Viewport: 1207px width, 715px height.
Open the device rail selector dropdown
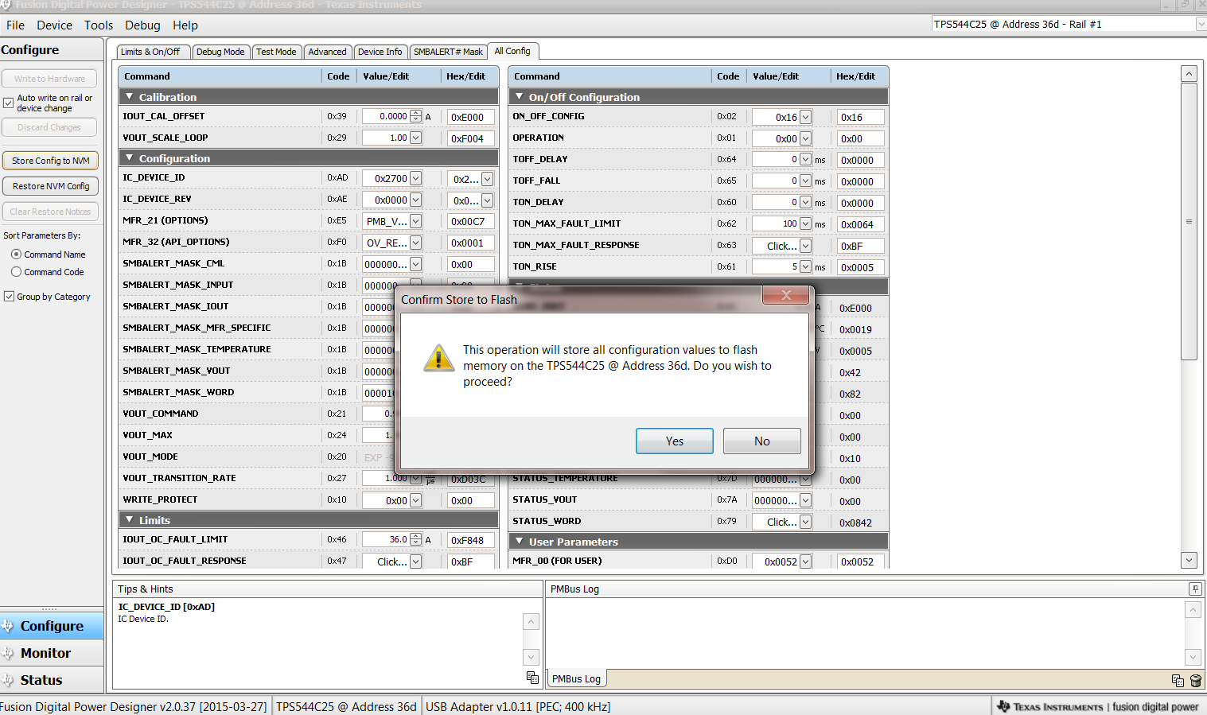pos(1201,25)
